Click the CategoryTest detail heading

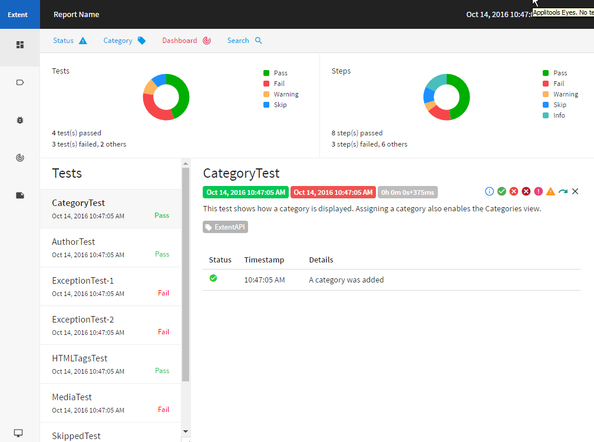tap(242, 173)
